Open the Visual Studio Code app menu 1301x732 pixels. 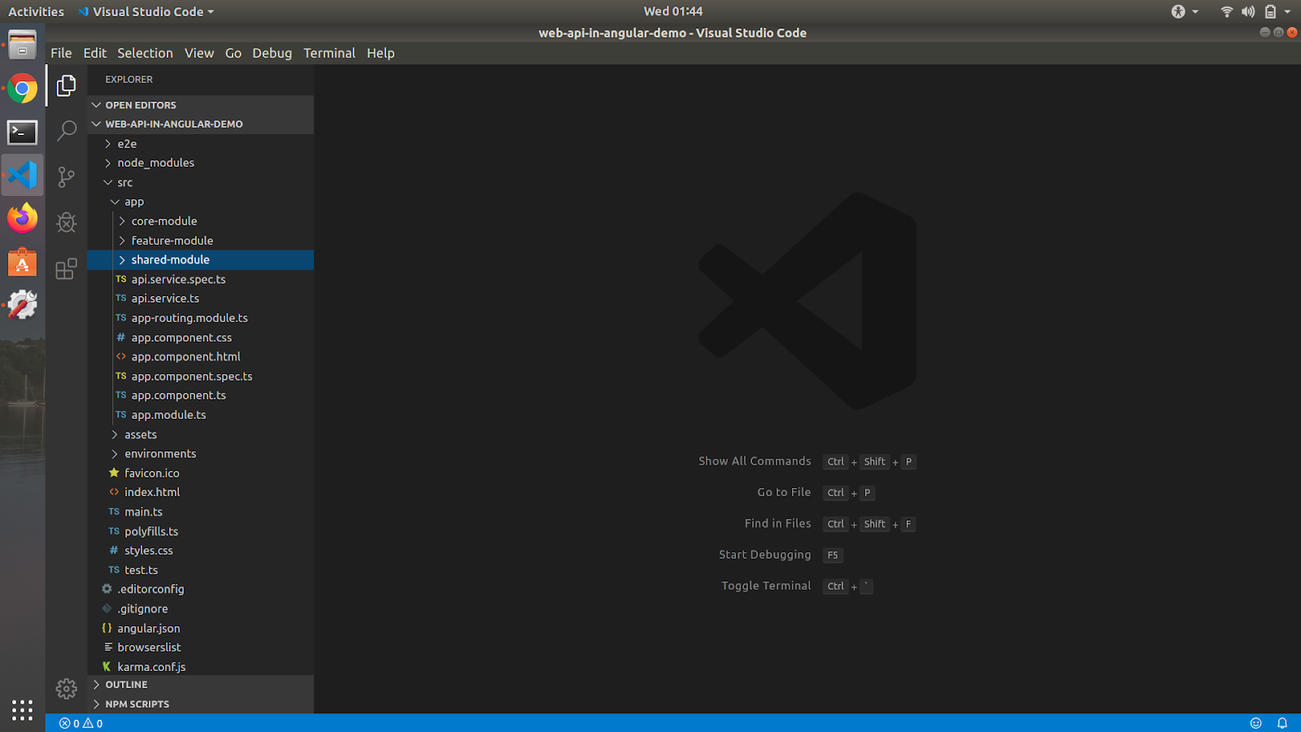tap(146, 11)
